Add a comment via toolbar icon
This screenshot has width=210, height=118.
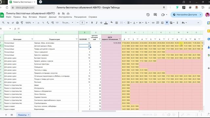pyautogui.click(x=157, y=23)
